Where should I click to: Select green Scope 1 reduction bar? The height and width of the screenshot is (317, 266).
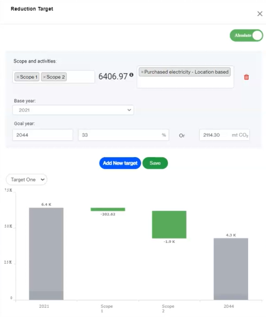pos(108,209)
